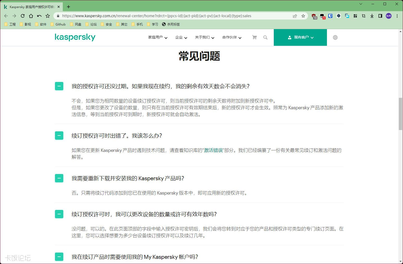The width and height of the screenshot is (403, 264).
Task: Expand the 家庭用户 menu
Action: [158, 37]
